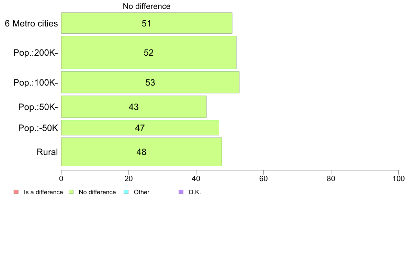Select the 6 Metro cities bar
Screen dimensions: 408x253
pos(147,23)
